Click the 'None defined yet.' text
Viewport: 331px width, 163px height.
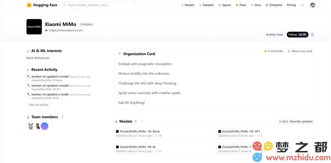click(x=38, y=58)
